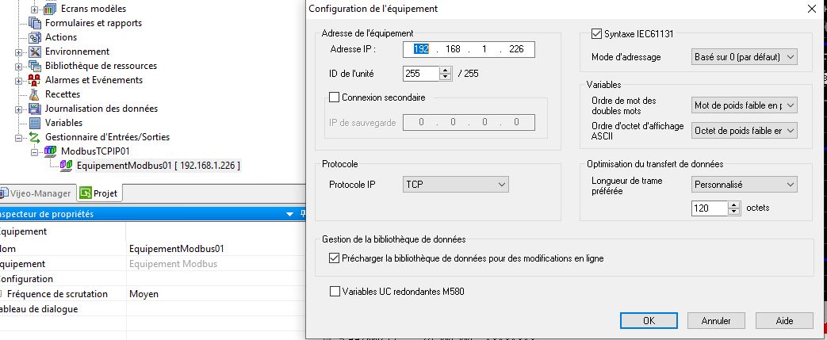Click the Variables table icon
827x340 pixels.
[35, 123]
